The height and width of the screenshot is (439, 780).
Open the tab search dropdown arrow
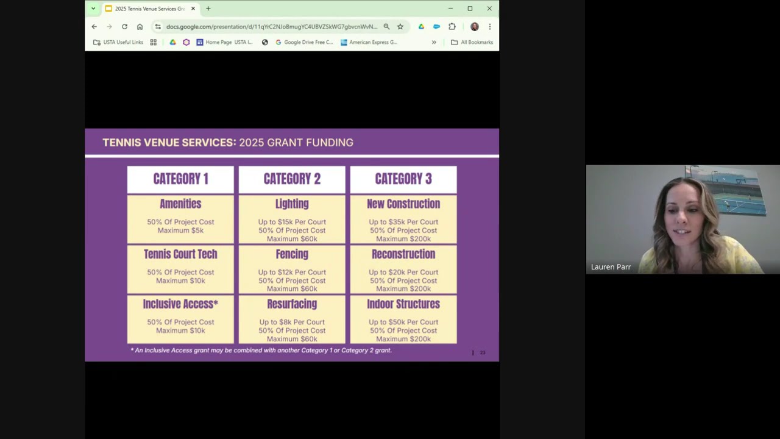click(x=93, y=9)
